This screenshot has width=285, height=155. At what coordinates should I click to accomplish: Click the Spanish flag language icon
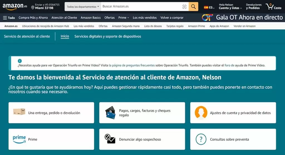coord(206,7)
